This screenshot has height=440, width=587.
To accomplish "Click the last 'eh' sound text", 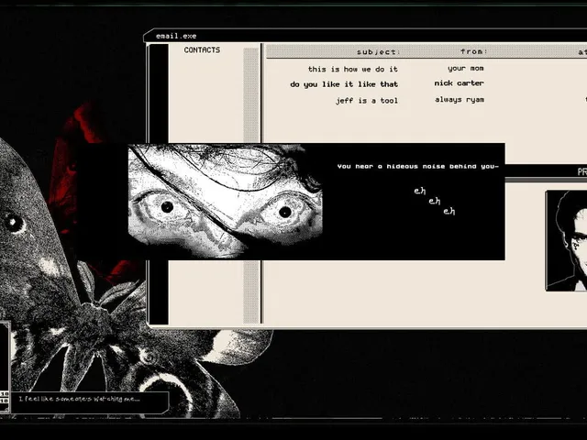I will [449, 212].
